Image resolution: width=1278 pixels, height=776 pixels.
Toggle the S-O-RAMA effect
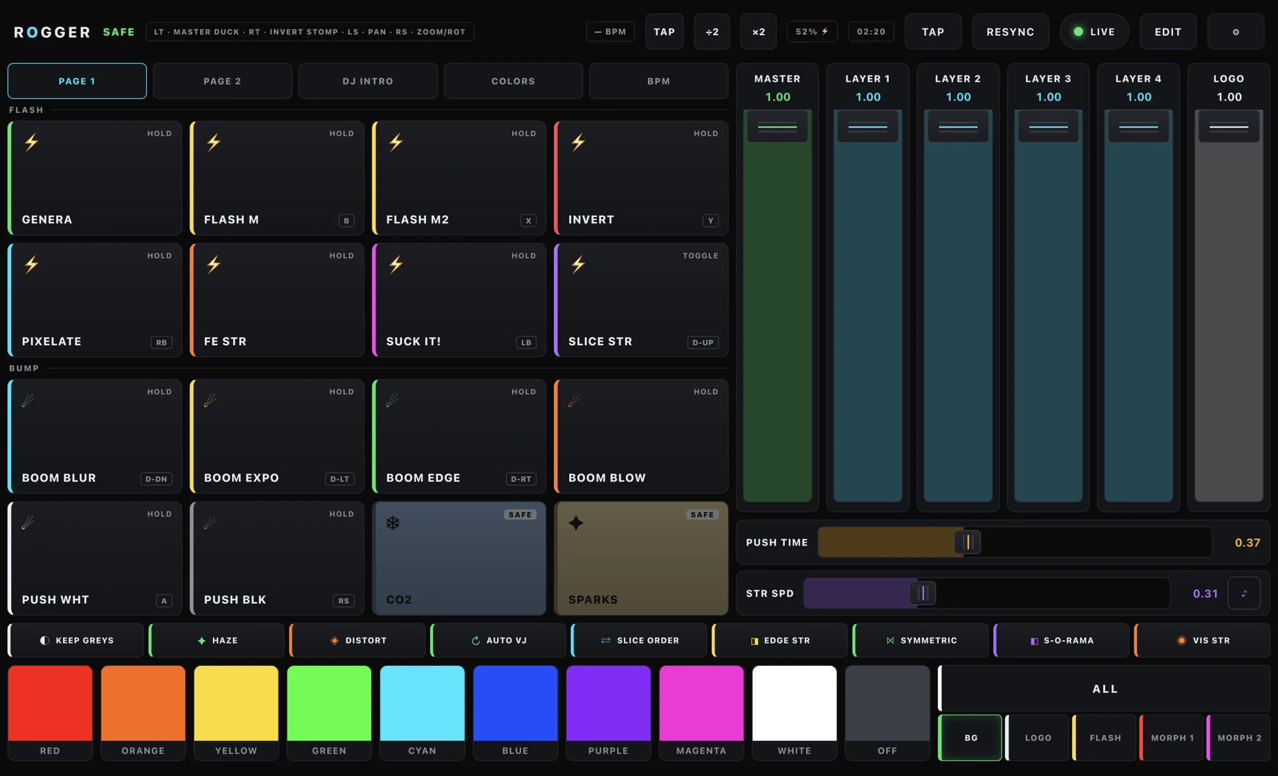1062,640
